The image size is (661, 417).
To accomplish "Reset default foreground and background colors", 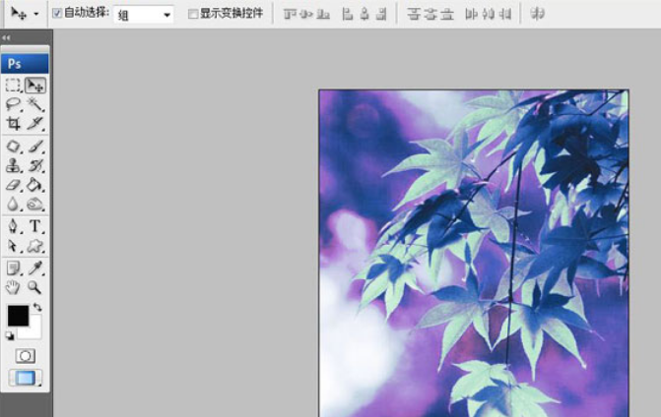I will tap(10, 335).
